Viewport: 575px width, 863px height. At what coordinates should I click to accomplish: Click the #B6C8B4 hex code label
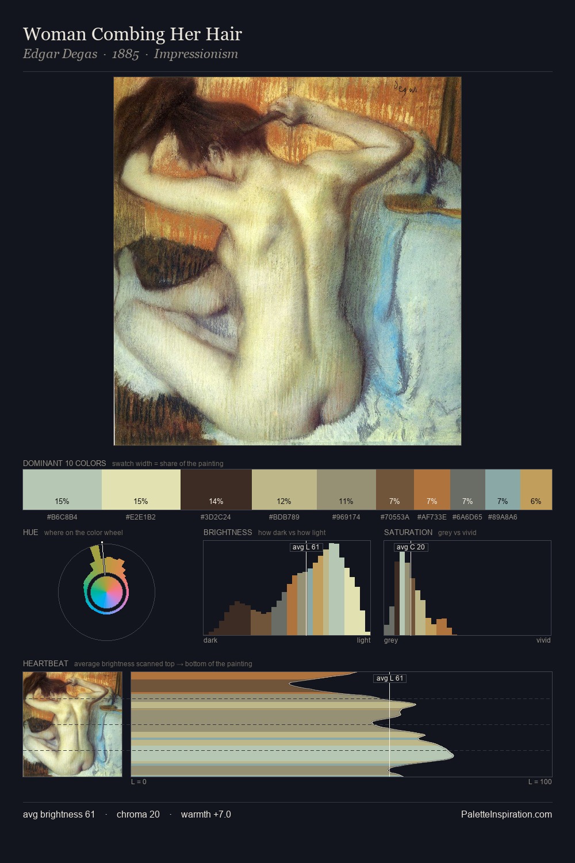[x=62, y=517]
